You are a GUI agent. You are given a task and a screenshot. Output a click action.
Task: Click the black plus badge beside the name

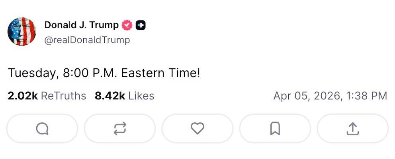click(141, 25)
